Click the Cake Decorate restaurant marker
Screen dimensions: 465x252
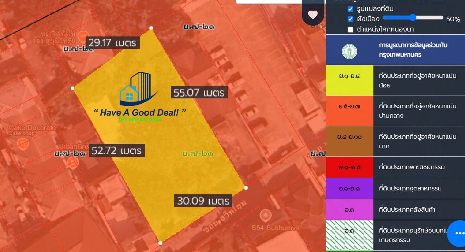[x=23, y=143]
